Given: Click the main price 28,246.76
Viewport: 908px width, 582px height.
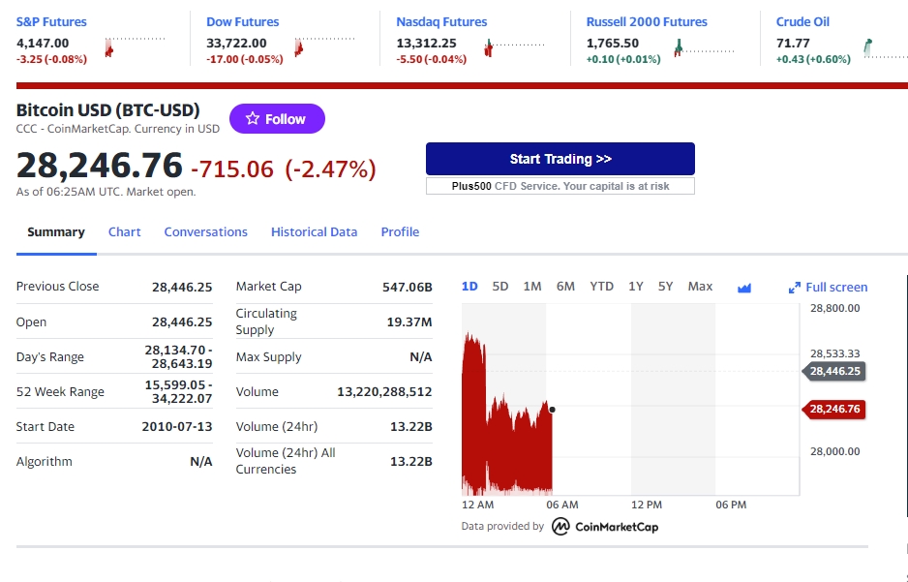Looking at the screenshot, I should tap(99, 165).
